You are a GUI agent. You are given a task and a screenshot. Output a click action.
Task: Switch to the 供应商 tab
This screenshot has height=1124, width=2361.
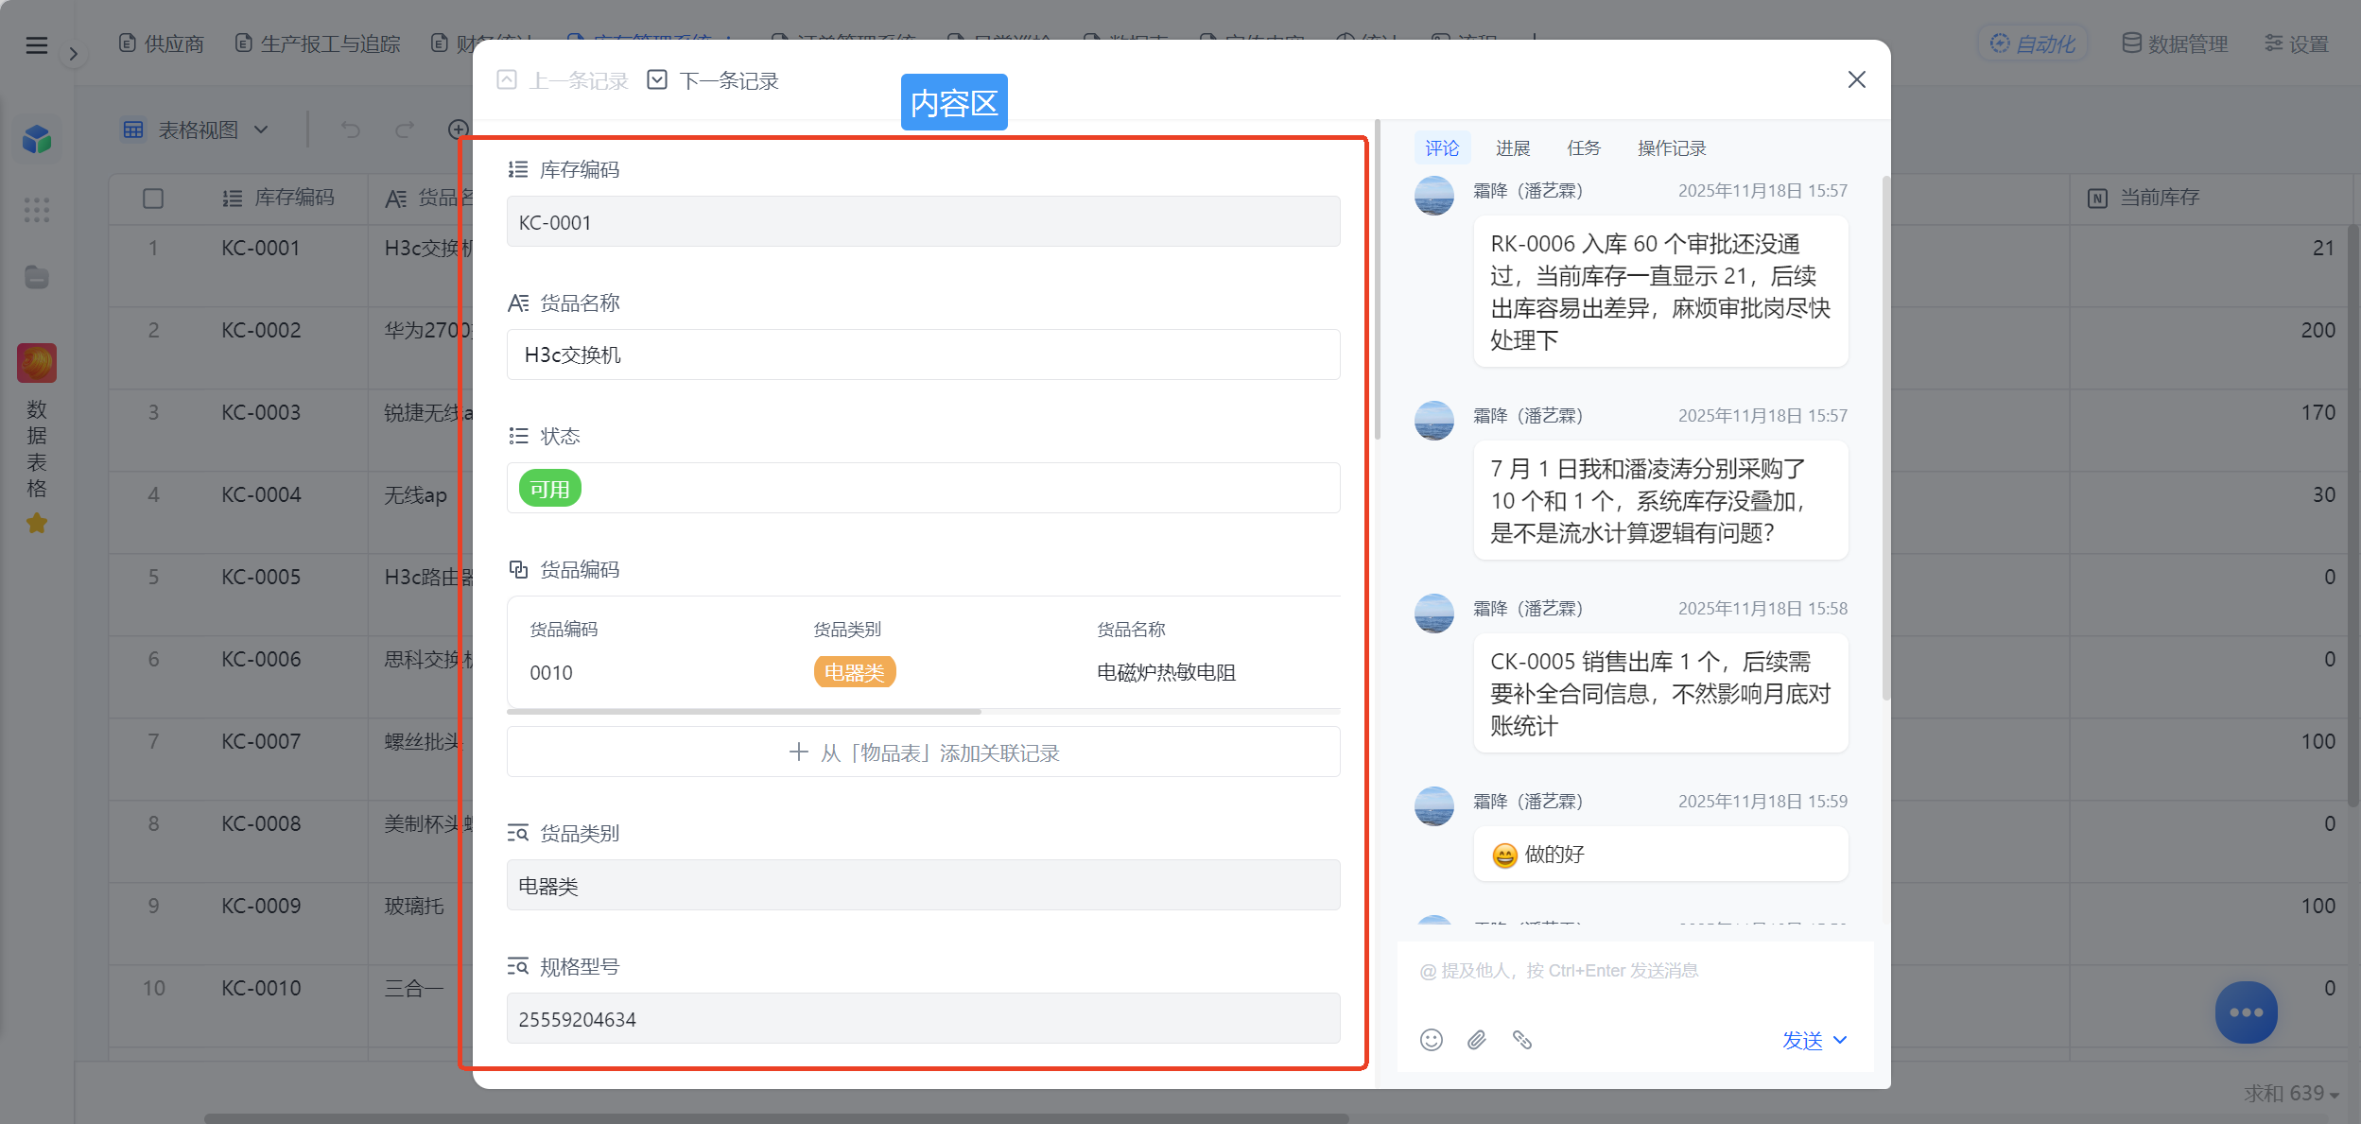point(162,43)
